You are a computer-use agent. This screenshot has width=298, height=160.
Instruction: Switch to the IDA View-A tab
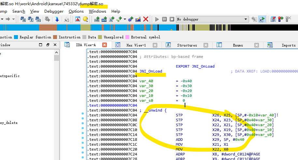tap(86, 45)
